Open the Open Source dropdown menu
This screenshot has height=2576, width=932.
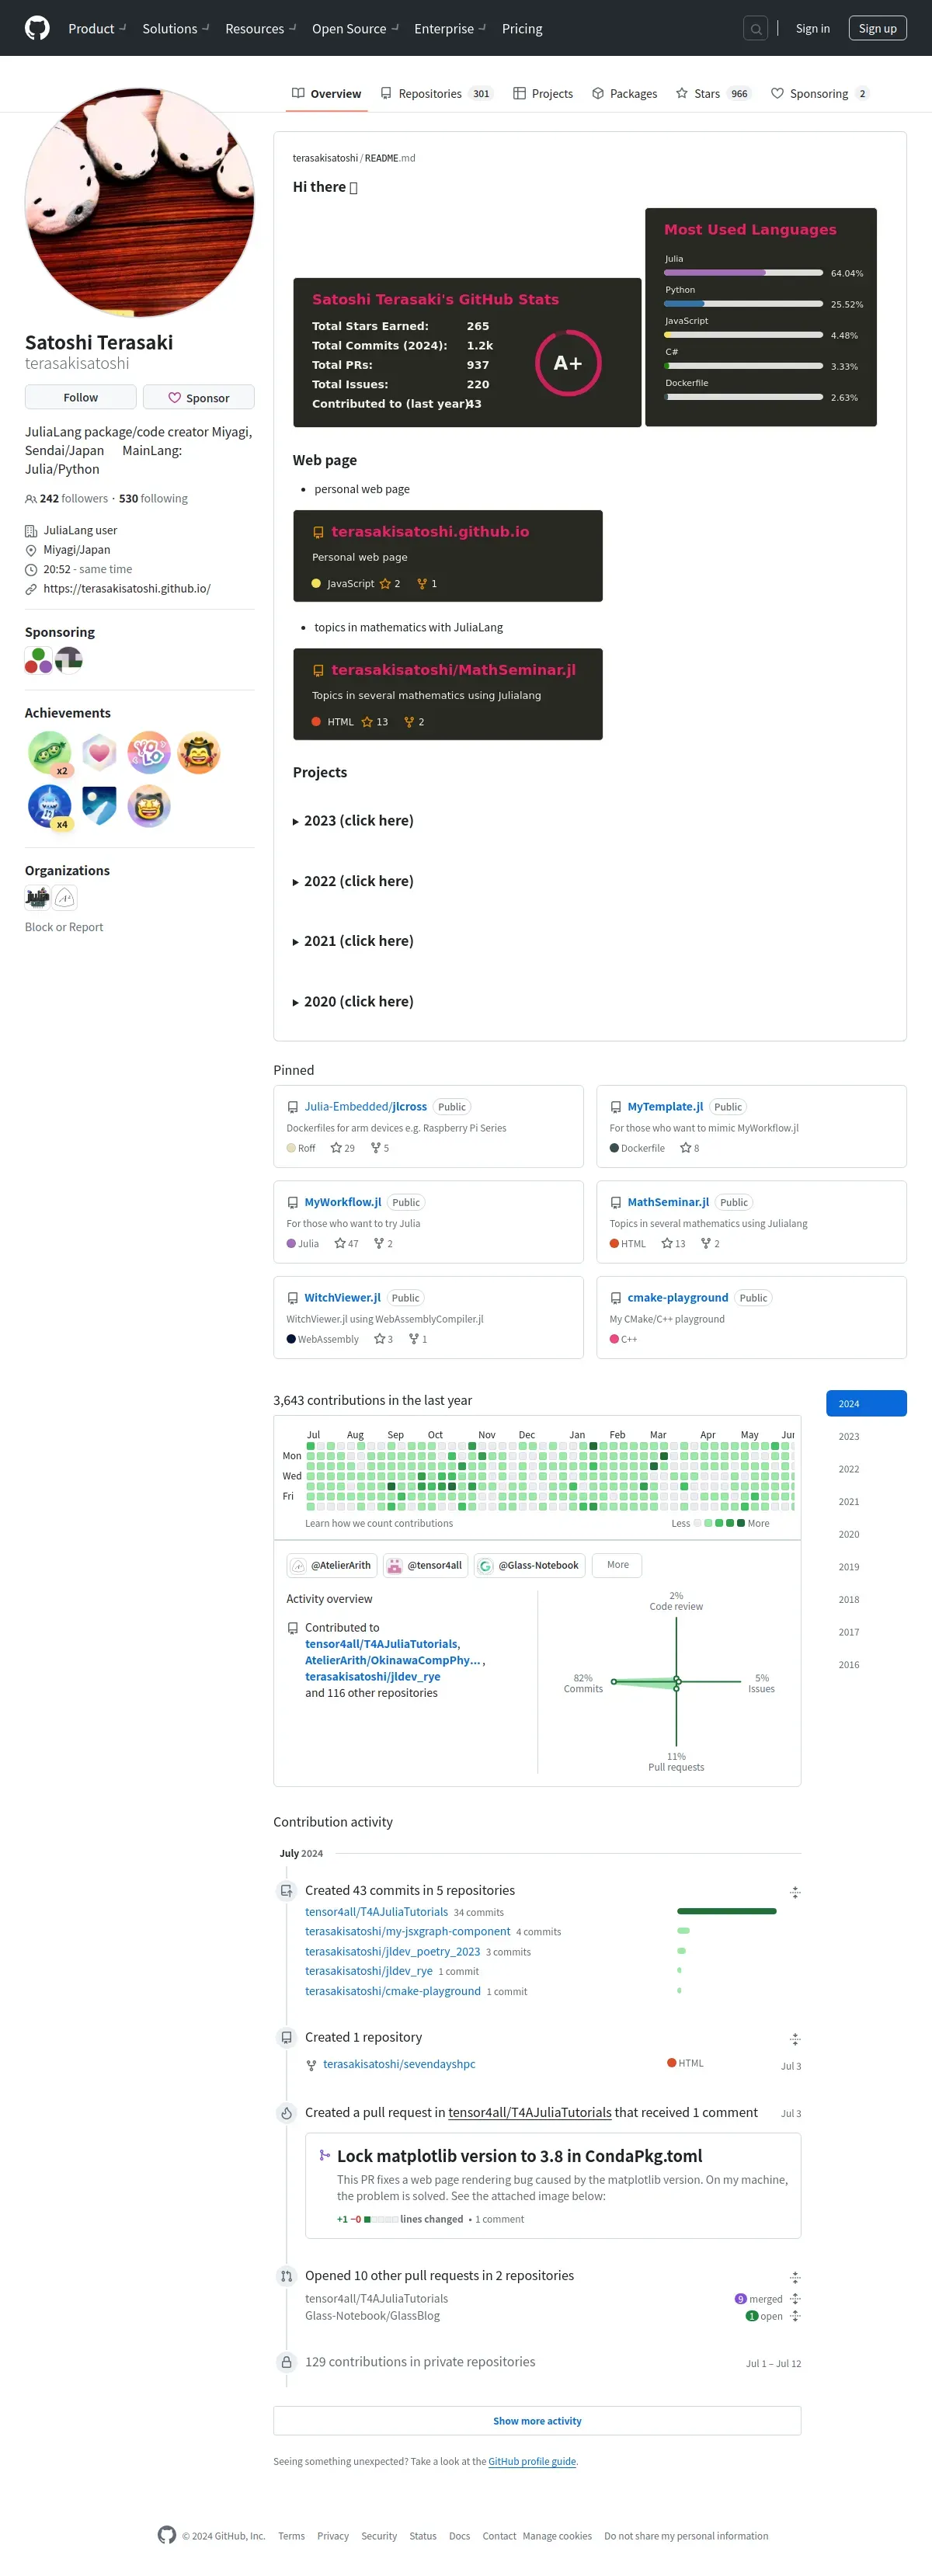pyautogui.click(x=355, y=29)
